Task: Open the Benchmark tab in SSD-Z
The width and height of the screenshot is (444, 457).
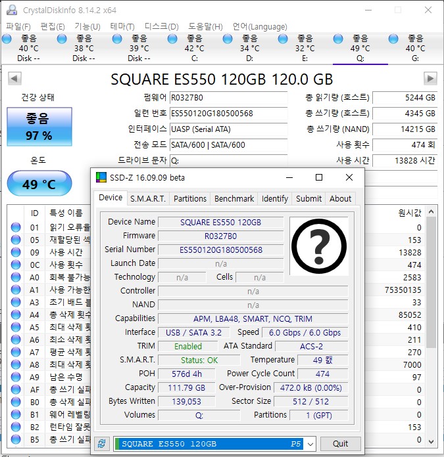Action: click(x=234, y=199)
